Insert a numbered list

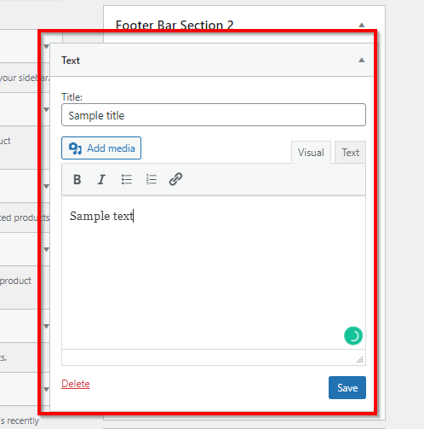click(151, 180)
